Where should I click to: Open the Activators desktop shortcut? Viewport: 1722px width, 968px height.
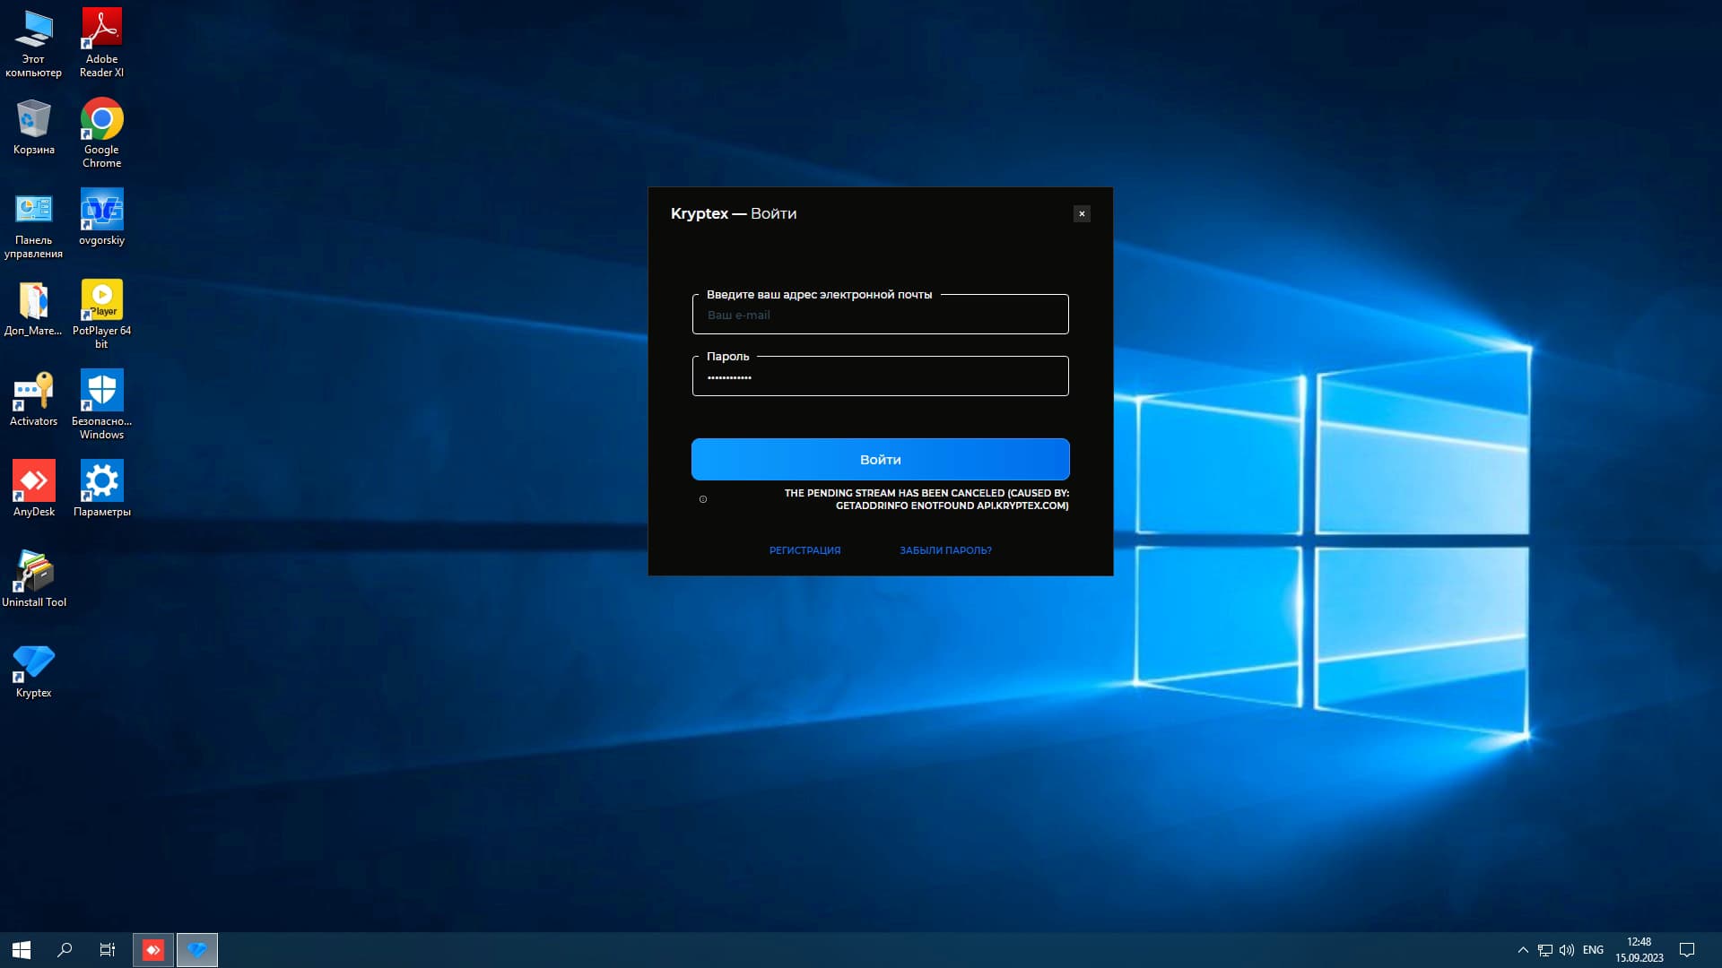tap(33, 399)
